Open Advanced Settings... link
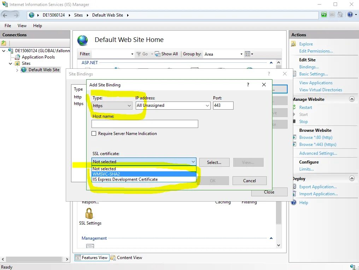 [x=318, y=153]
